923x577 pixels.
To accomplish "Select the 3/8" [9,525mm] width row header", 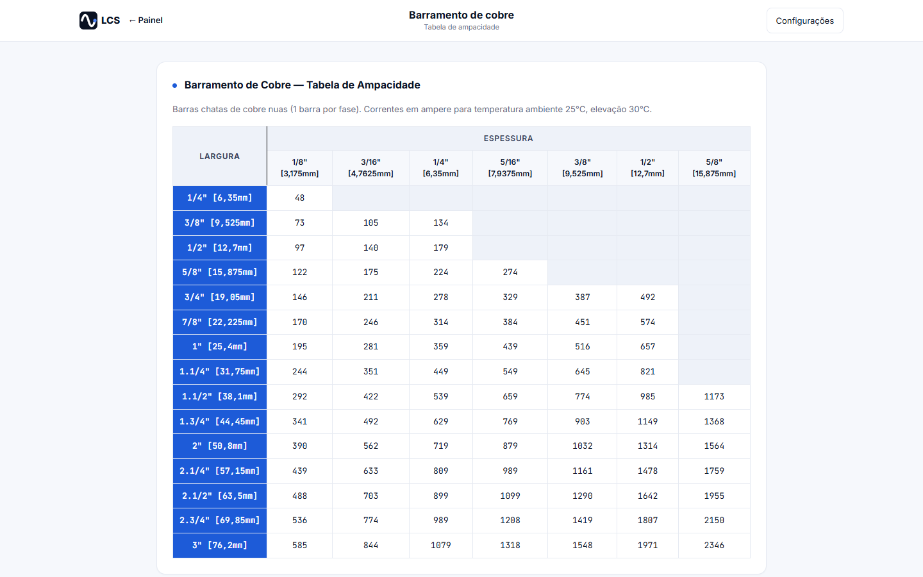I will pos(220,223).
